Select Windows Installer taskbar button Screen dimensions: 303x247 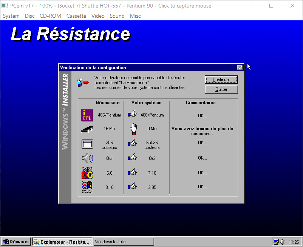click(x=124, y=242)
